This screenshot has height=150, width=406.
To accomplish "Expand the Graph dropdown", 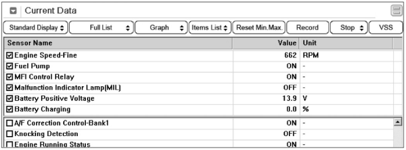I will [x=161, y=27].
